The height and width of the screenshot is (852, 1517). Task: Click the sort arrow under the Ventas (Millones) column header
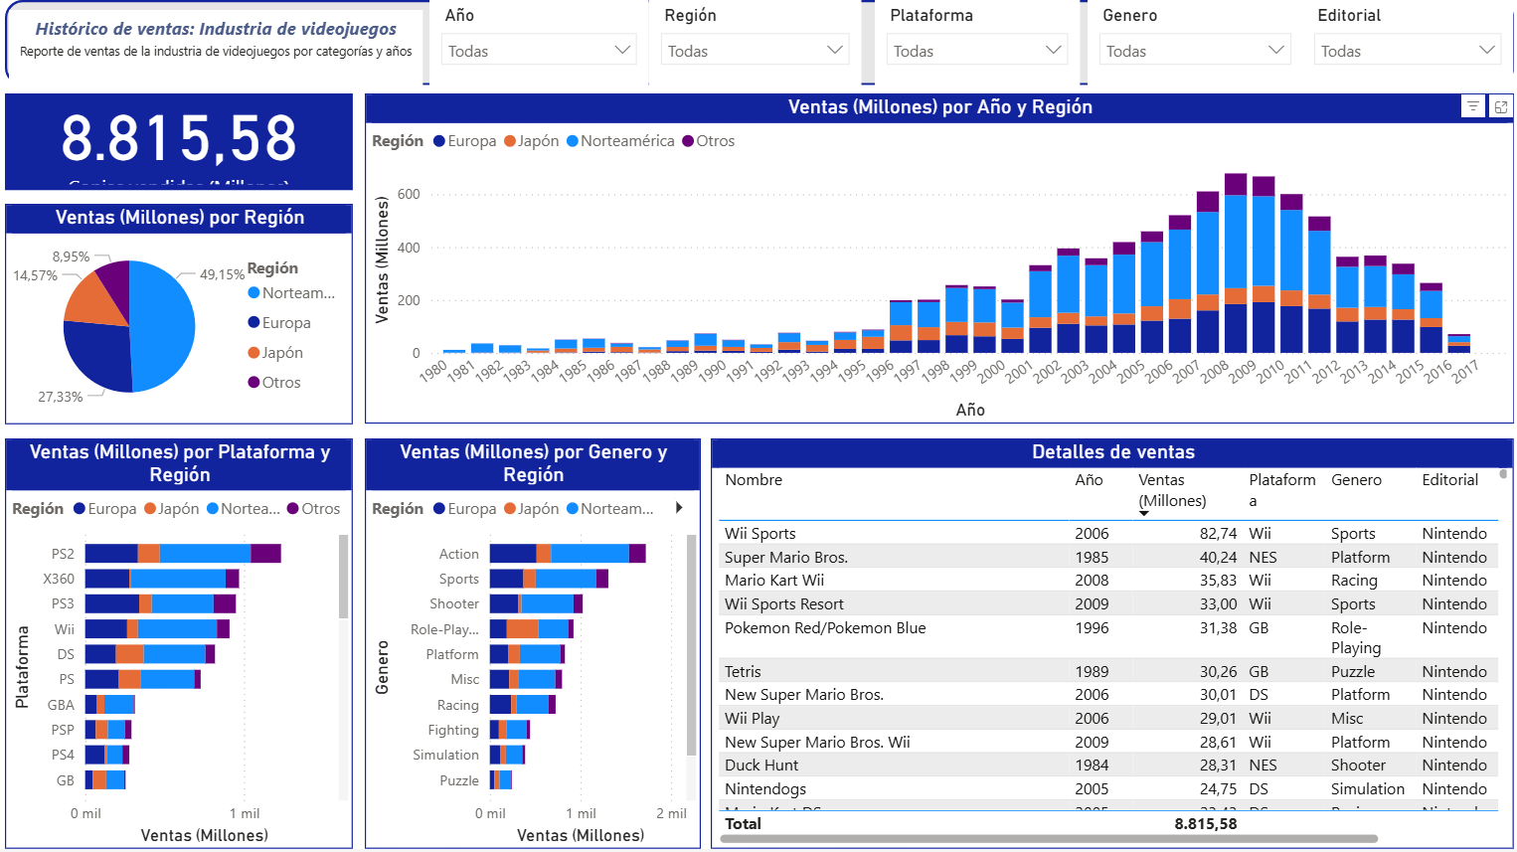point(1144,513)
